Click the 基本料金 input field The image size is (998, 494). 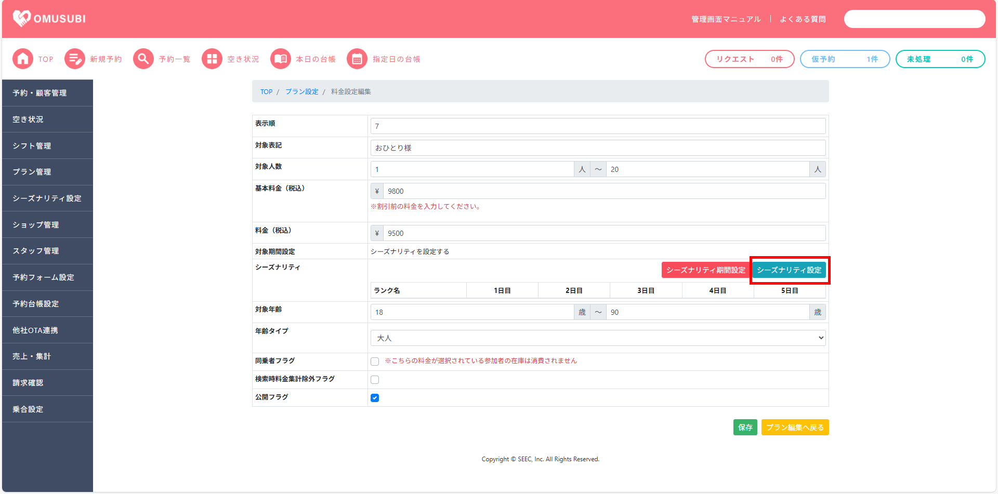pyautogui.click(x=603, y=191)
